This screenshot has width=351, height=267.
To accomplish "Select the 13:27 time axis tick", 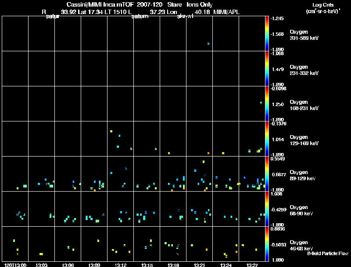I will click(x=252, y=265).
